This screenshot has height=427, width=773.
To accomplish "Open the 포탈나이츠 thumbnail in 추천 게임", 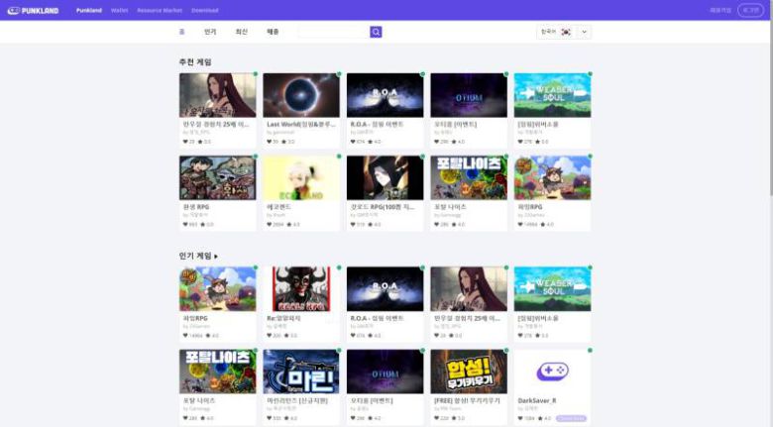I will coord(468,177).
